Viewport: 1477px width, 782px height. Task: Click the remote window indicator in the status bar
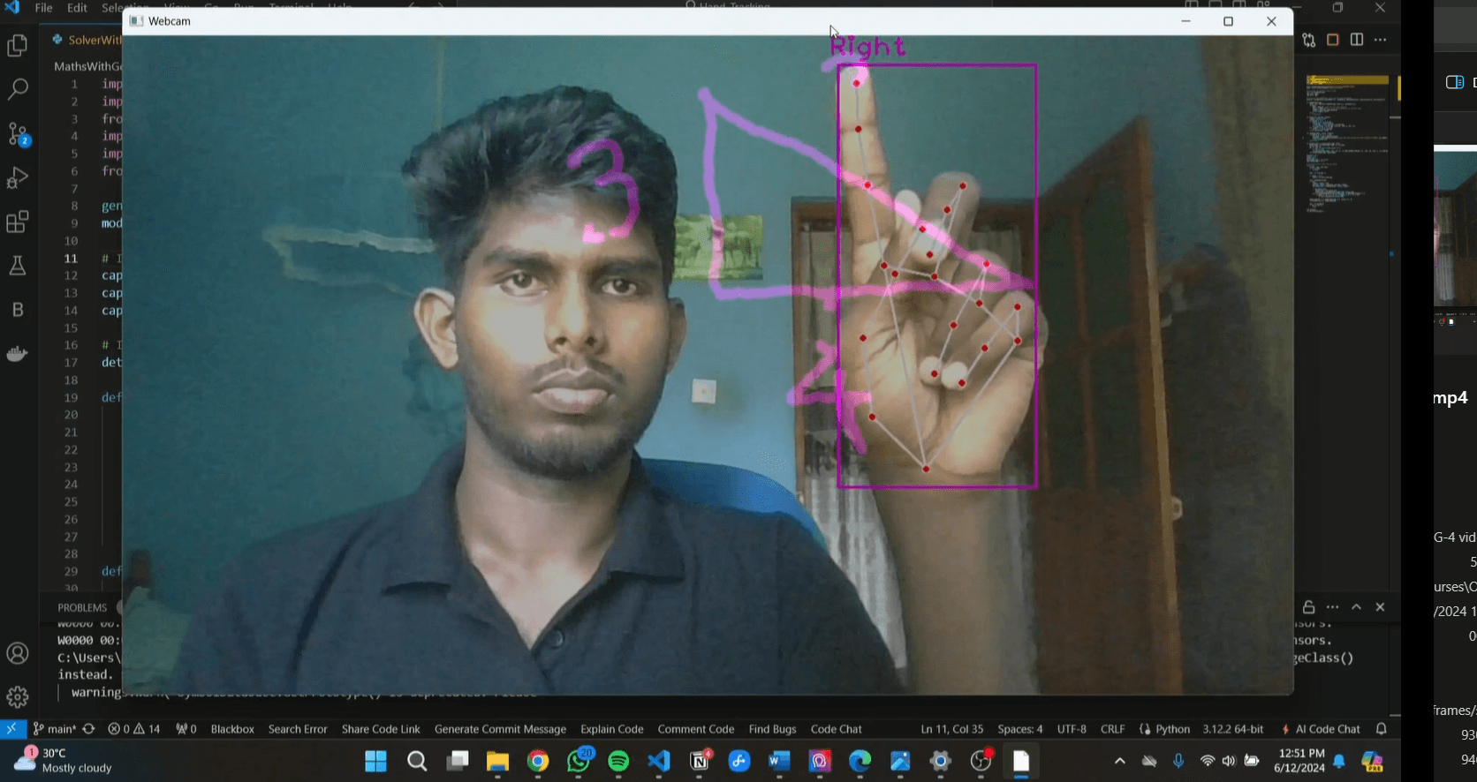12,729
